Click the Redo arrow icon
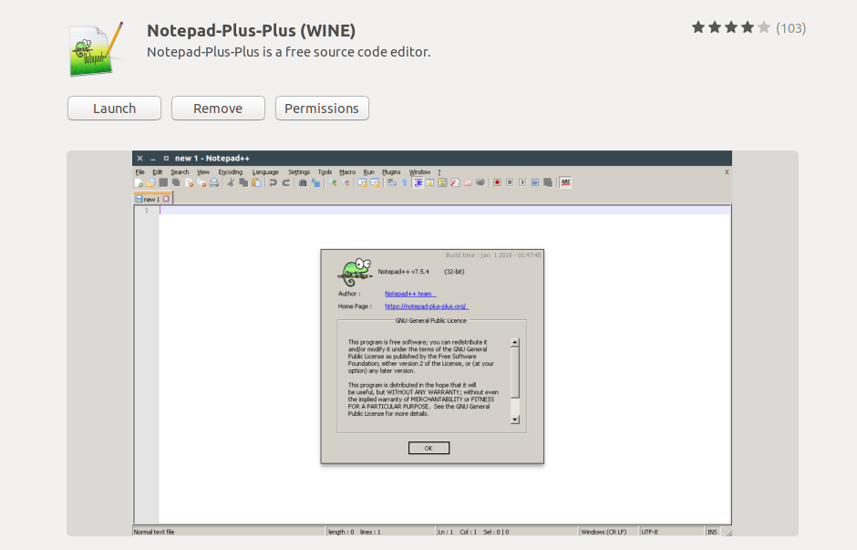Screen dimensions: 857x550 [x=285, y=182]
